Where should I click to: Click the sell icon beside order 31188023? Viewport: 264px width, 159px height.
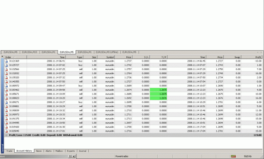(x=6, y=98)
